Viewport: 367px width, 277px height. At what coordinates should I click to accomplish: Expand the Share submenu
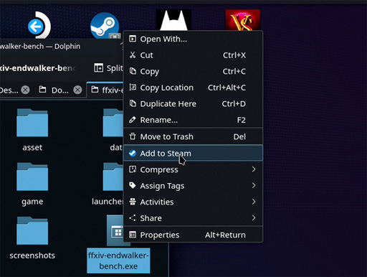(x=193, y=218)
